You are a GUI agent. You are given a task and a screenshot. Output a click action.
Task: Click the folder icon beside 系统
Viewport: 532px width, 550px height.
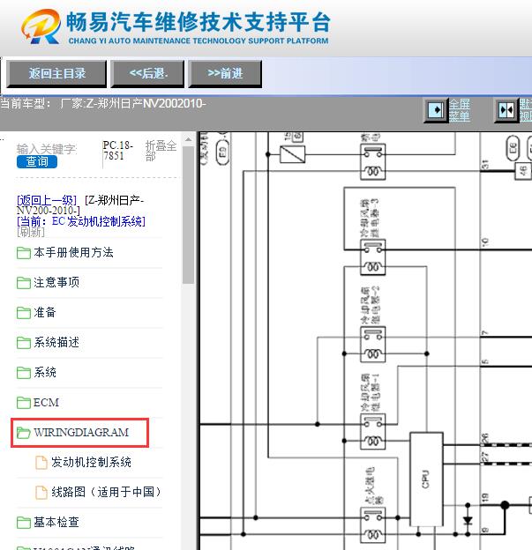click(x=24, y=373)
